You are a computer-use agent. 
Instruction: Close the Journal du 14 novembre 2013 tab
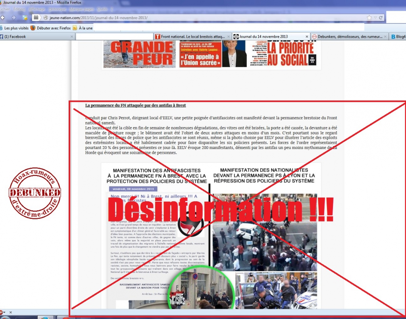point(307,37)
